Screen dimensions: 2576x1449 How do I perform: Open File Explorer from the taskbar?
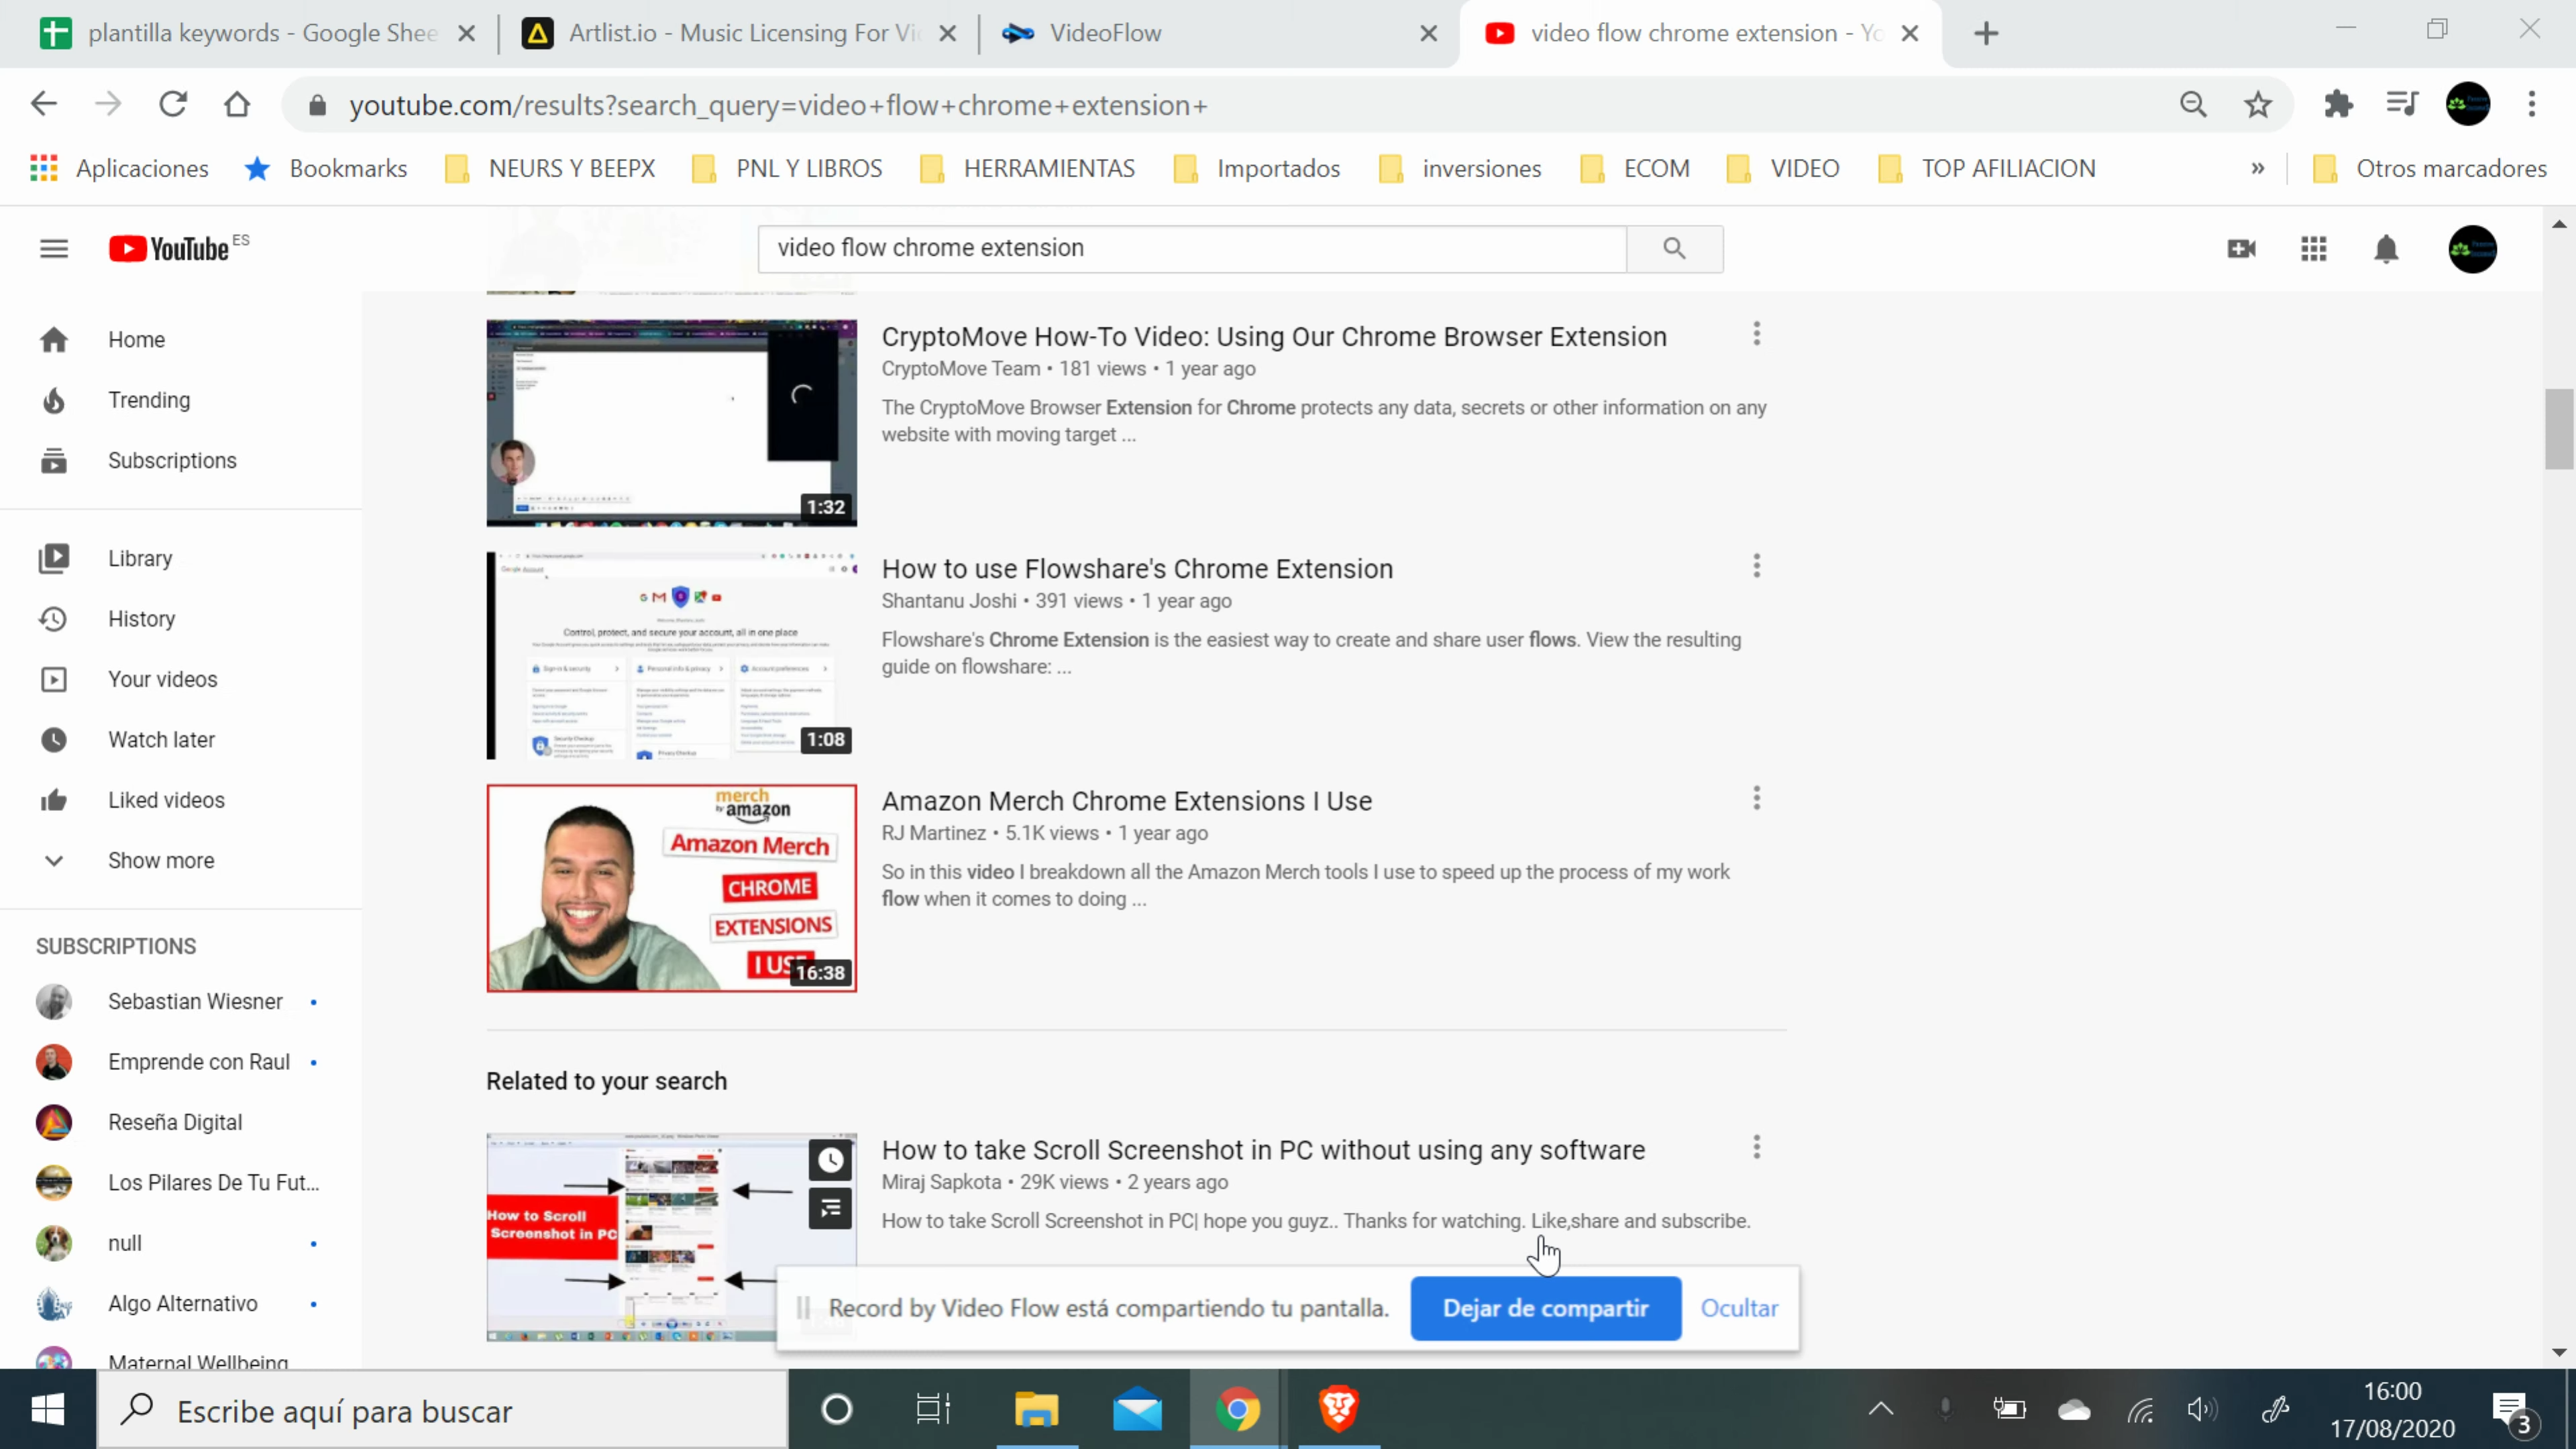click(1036, 1410)
